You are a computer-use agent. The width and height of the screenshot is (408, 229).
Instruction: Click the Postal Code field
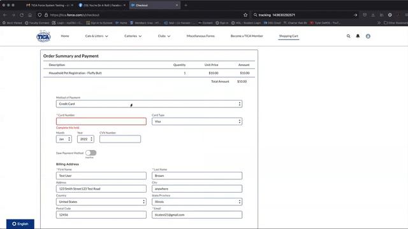click(x=101, y=215)
